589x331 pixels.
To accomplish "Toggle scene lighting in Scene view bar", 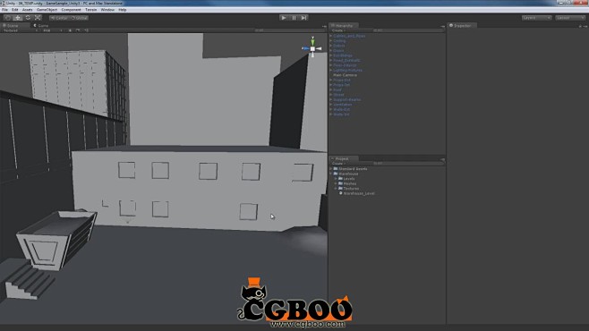I will click(x=70, y=30).
